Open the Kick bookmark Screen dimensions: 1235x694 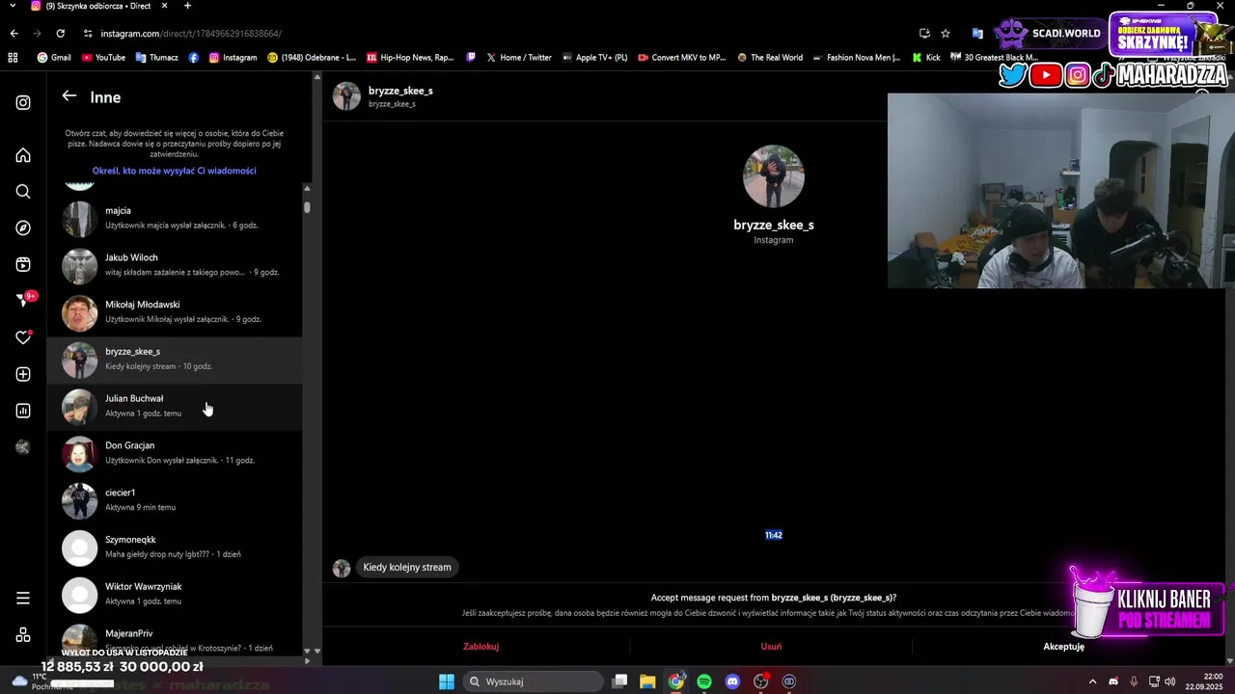point(926,57)
